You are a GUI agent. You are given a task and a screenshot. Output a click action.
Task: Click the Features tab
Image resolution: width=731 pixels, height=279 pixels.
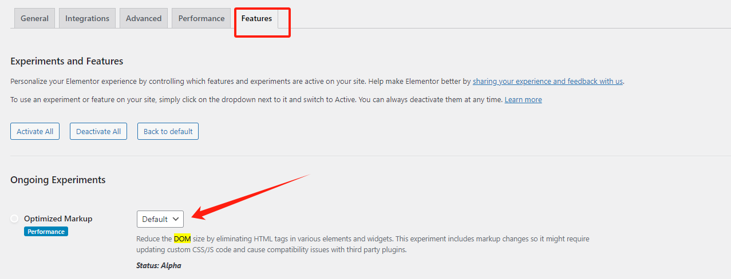pos(256,18)
